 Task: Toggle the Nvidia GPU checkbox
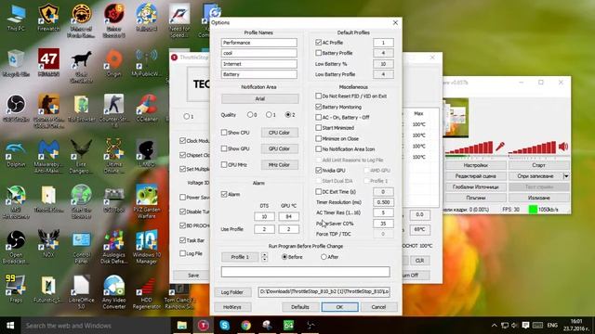pos(318,171)
